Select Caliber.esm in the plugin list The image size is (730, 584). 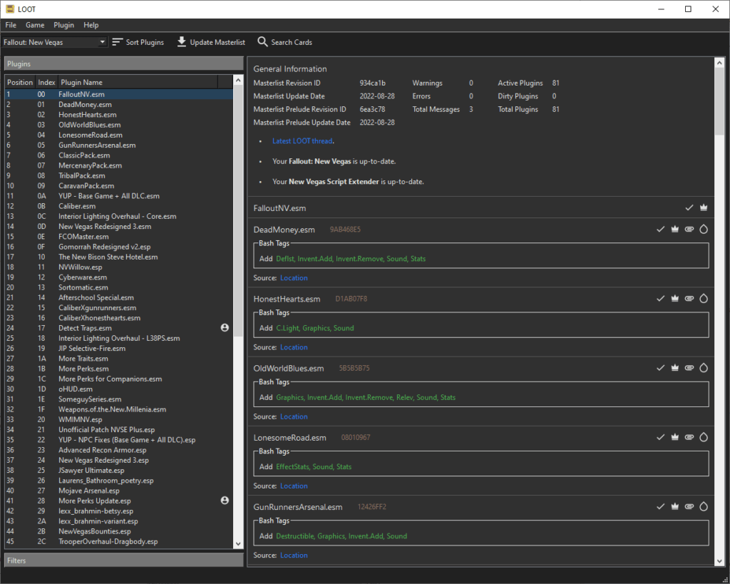coord(77,206)
